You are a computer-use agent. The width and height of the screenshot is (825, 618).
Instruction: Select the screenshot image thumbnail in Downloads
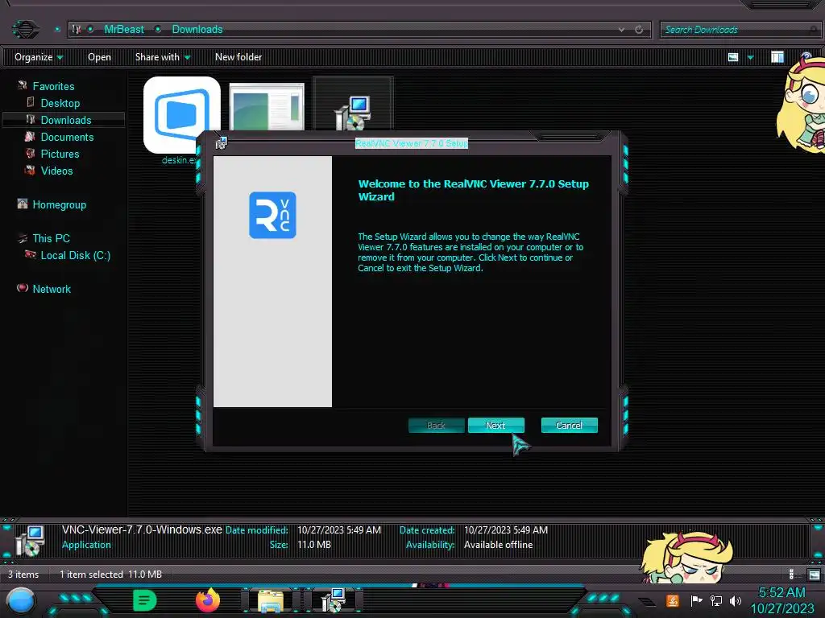pyautogui.click(x=267, y=106)
